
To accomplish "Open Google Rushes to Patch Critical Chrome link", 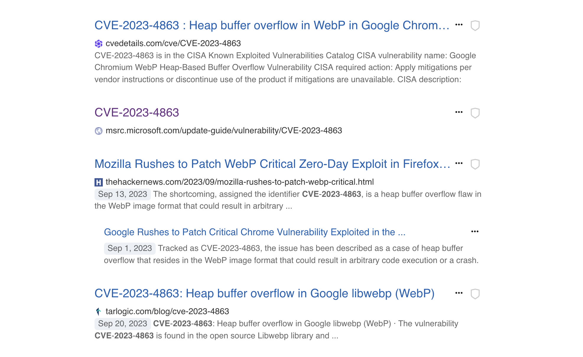I will point(255,232).
